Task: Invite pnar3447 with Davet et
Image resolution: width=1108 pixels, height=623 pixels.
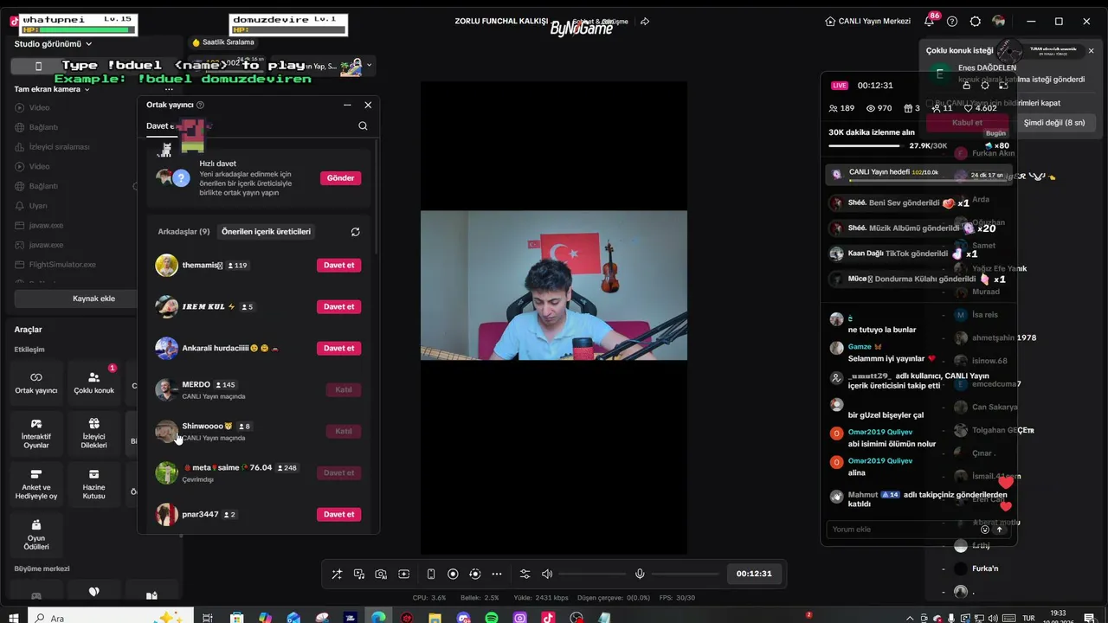Action: point(338,515)
